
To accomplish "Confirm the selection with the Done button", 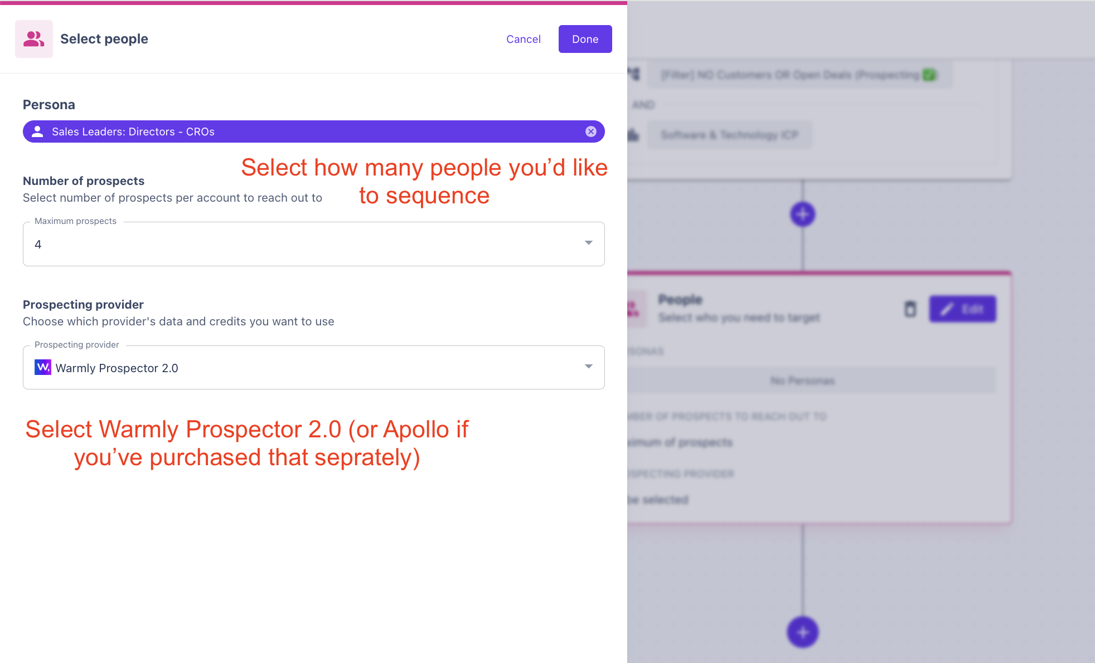I will [585, 39].
